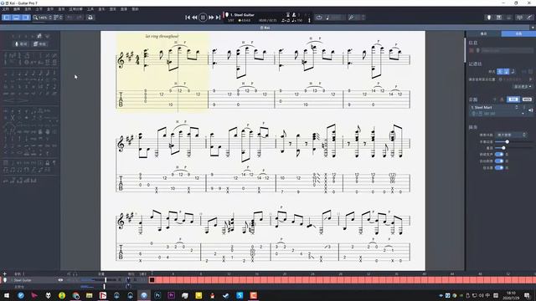Click the redo arrow button
The width and height of the screenshot is (536, 301).
80,18
